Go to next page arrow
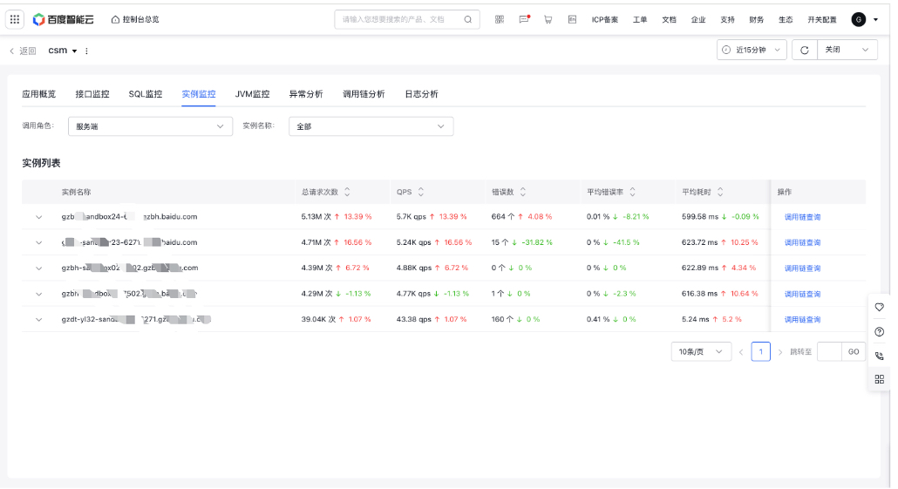898x489 pixels. pyautogui.click(x=780, y=352)
